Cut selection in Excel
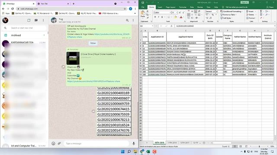Screen dimensions: 277x155 coord(148,11)
